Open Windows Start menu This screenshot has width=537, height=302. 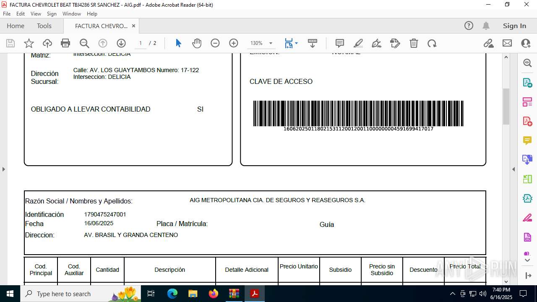[10, 294]
